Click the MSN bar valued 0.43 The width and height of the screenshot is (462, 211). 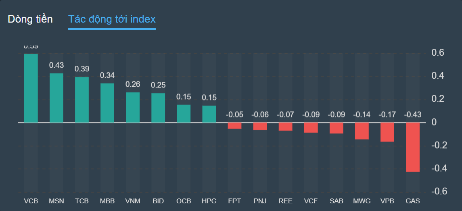click(x=56, y=98)
